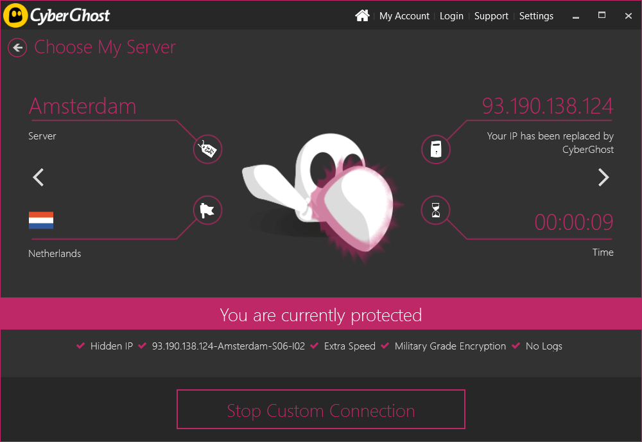Click the Netherlands country label
Screen dimensions: 642x442
pyautogui.click(x=55, y=254)
